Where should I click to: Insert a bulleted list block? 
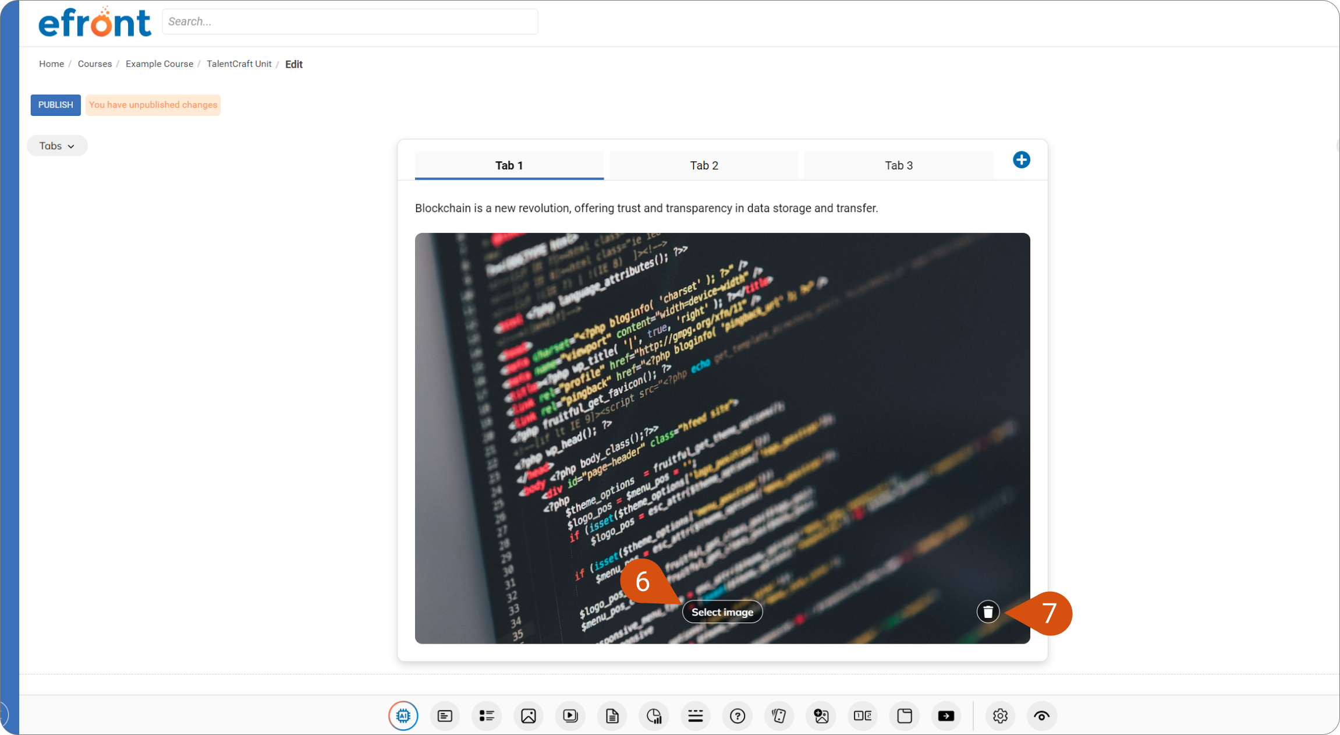point(487,716)
